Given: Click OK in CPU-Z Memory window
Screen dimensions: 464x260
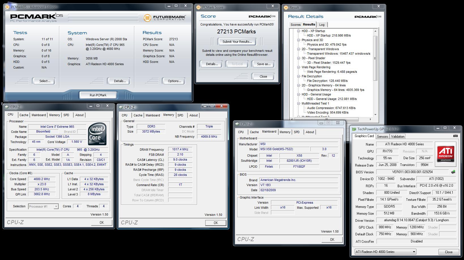Looking at the screenshot, I should tap(216, 223).
